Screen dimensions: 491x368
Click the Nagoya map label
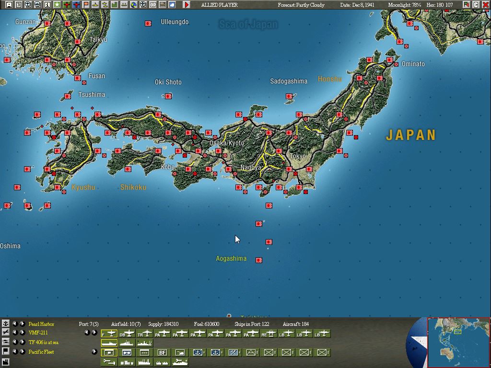pyautogui.click(x=251, y=167)
